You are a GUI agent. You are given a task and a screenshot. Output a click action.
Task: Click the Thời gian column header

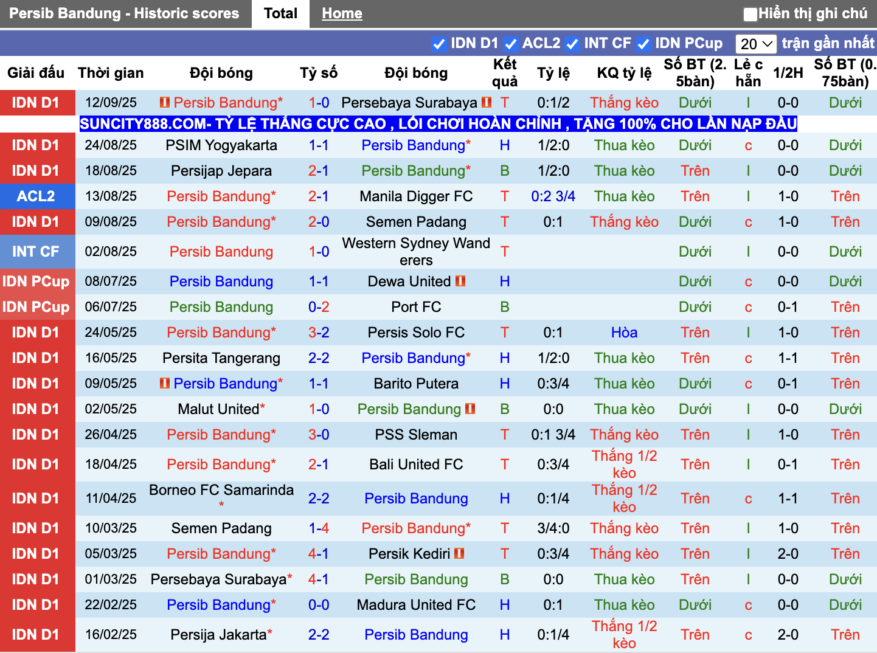[x=111, y=73]
